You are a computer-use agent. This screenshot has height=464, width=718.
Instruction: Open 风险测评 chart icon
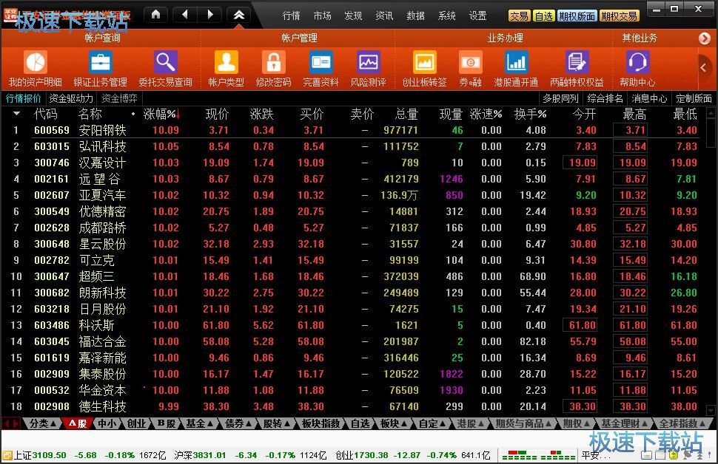click(368, 62)
